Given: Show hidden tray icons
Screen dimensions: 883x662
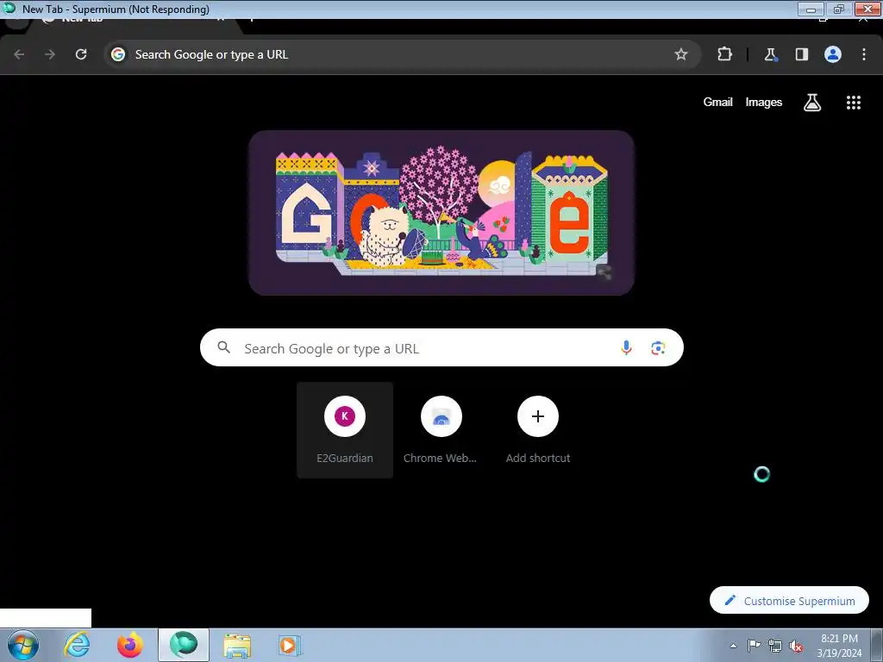Looking at the screenshot, I should pyautogui.click(x=733, y=646).
